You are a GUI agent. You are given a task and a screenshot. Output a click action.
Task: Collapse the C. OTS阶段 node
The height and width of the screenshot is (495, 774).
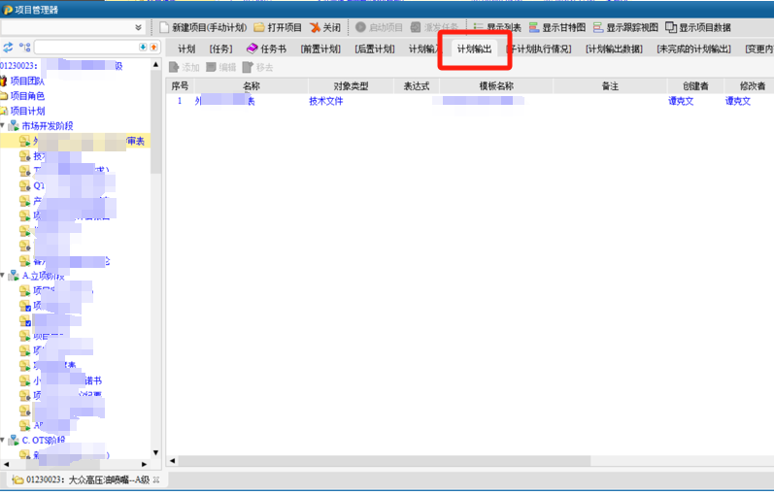click(3, 440)
